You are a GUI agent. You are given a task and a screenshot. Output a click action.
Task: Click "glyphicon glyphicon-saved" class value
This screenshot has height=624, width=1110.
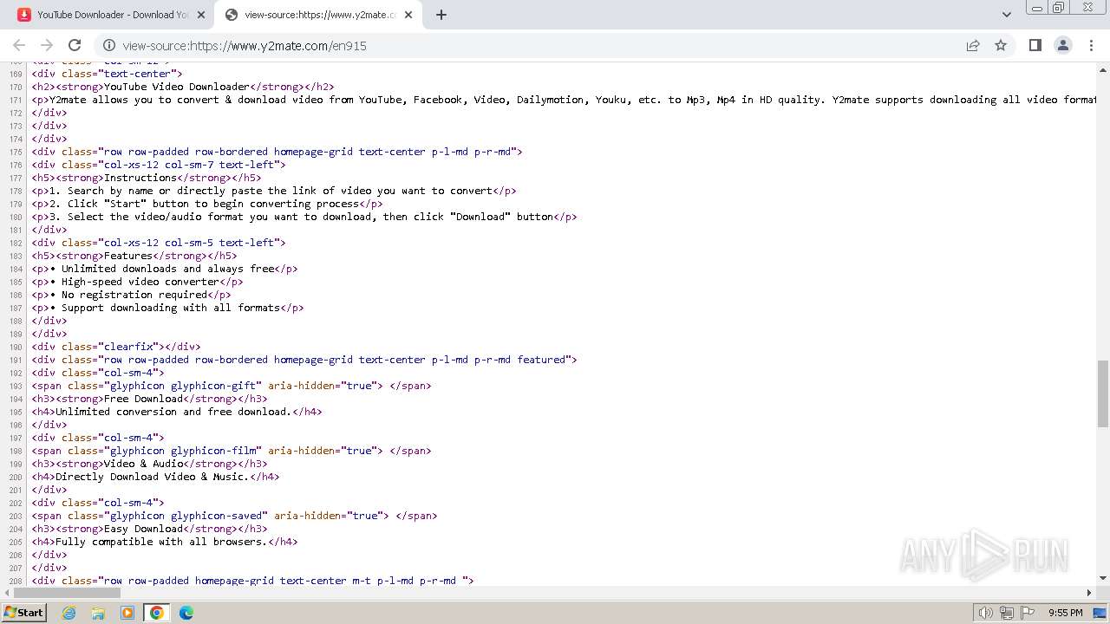[186, 516]
